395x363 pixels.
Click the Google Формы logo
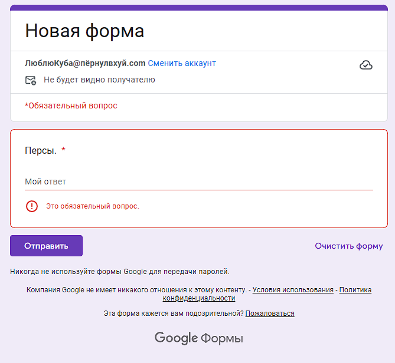pos(198,338)
